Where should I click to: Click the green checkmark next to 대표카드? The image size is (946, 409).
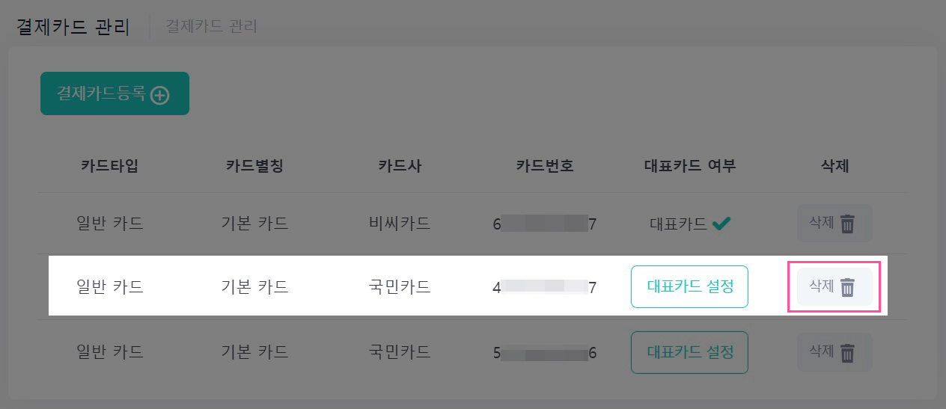[x=721, y=223]
